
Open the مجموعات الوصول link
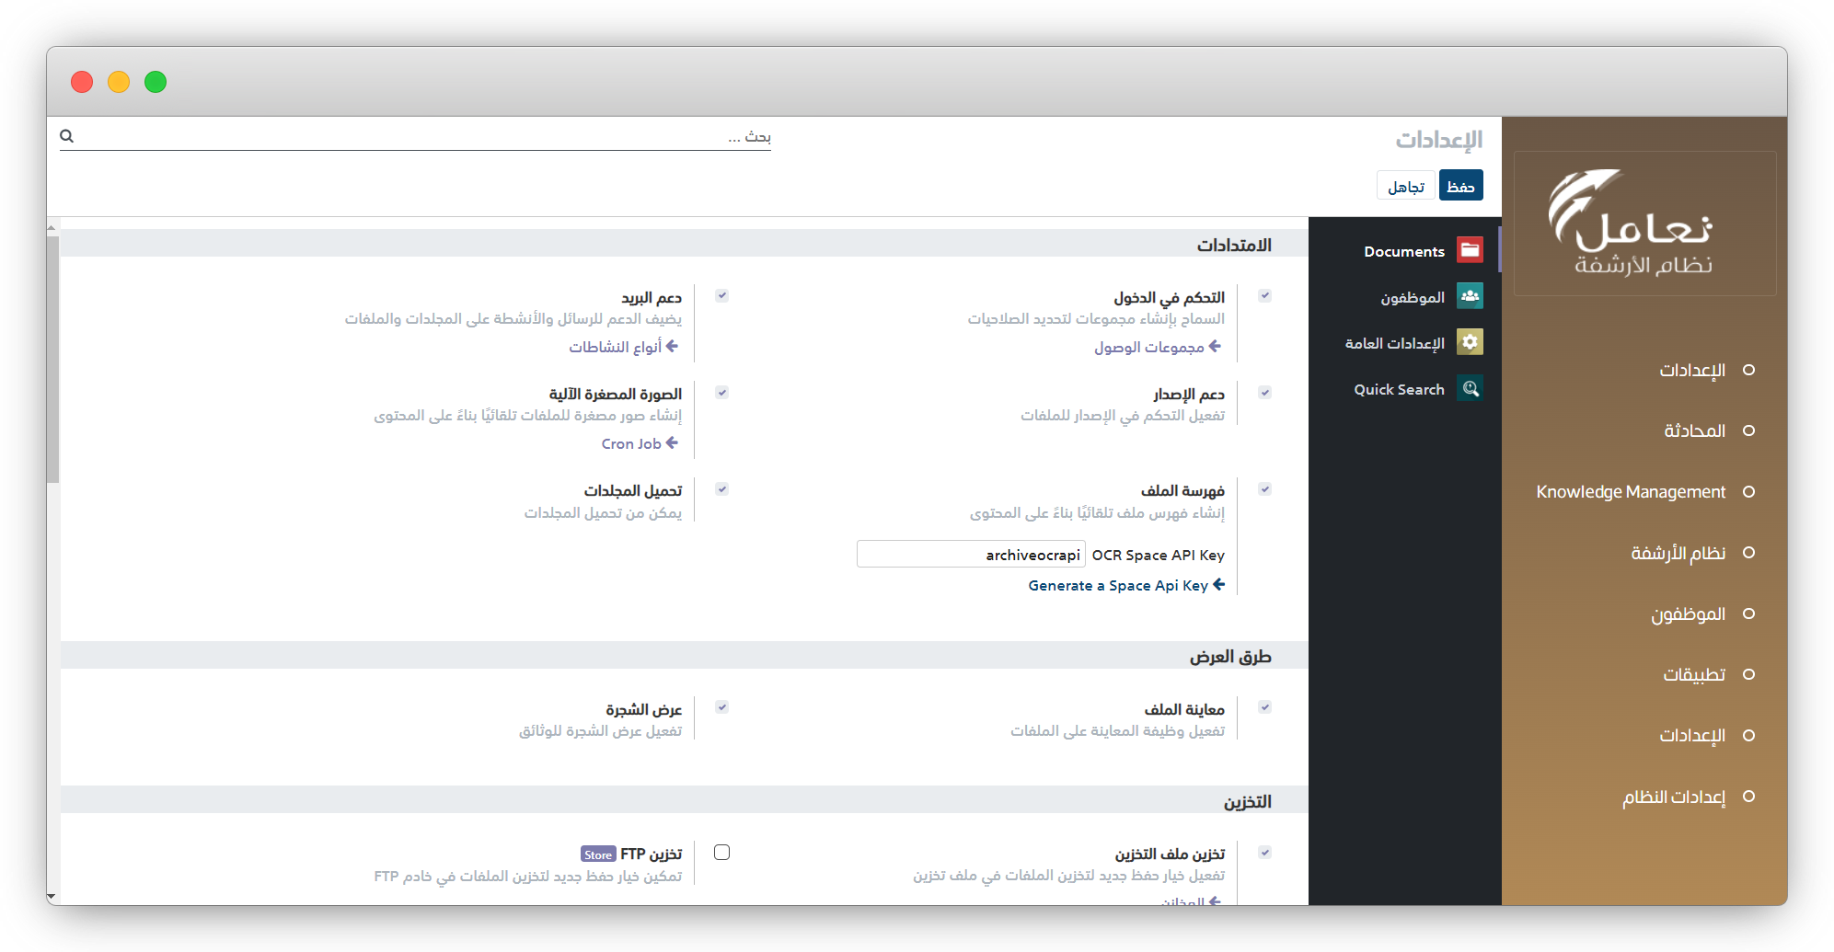click(1149, 347)
